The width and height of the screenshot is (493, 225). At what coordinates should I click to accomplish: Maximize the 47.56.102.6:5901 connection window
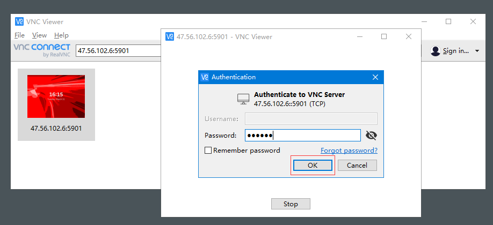pyautogui.click(x=384, y=36)
